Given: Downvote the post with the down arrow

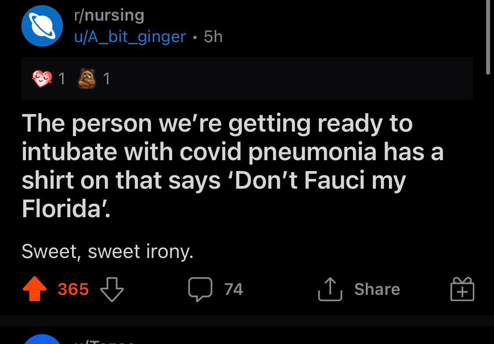Looking at the screenshot, I should tap(112, 290).
